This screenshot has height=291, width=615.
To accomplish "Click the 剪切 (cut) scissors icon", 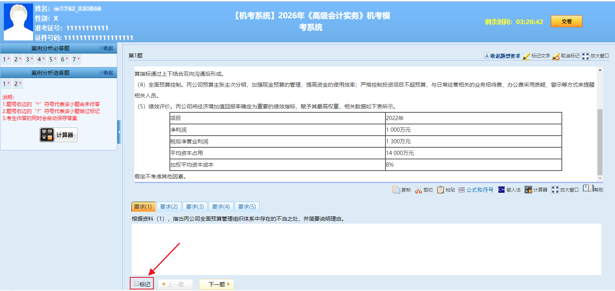I will click(418, 190).
